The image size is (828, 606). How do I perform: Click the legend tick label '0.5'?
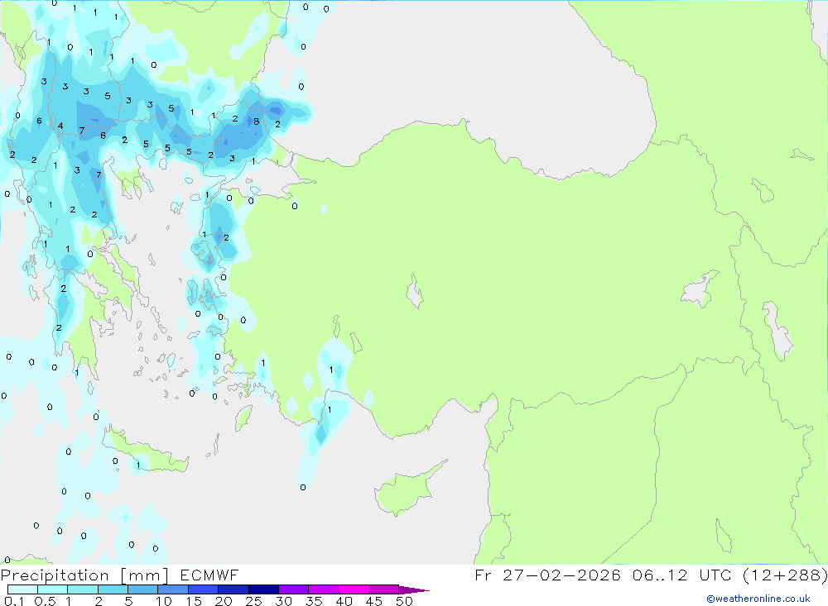pos(46,601)
